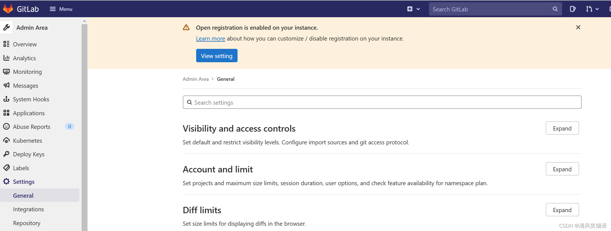The height and width of the screenshot is (231, 611).
Task: Follow the Learn more link
Action: [x=211, y=39]
